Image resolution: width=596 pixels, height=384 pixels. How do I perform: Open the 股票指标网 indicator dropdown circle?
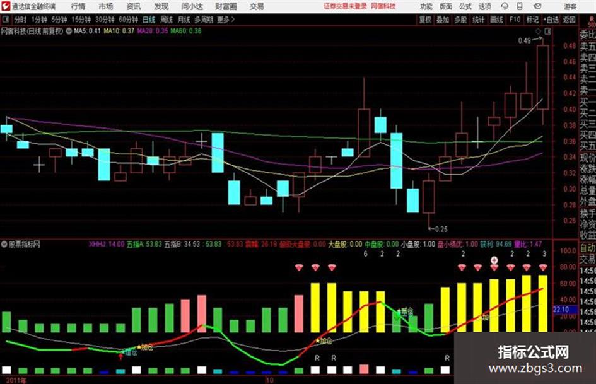pos(4,245)
